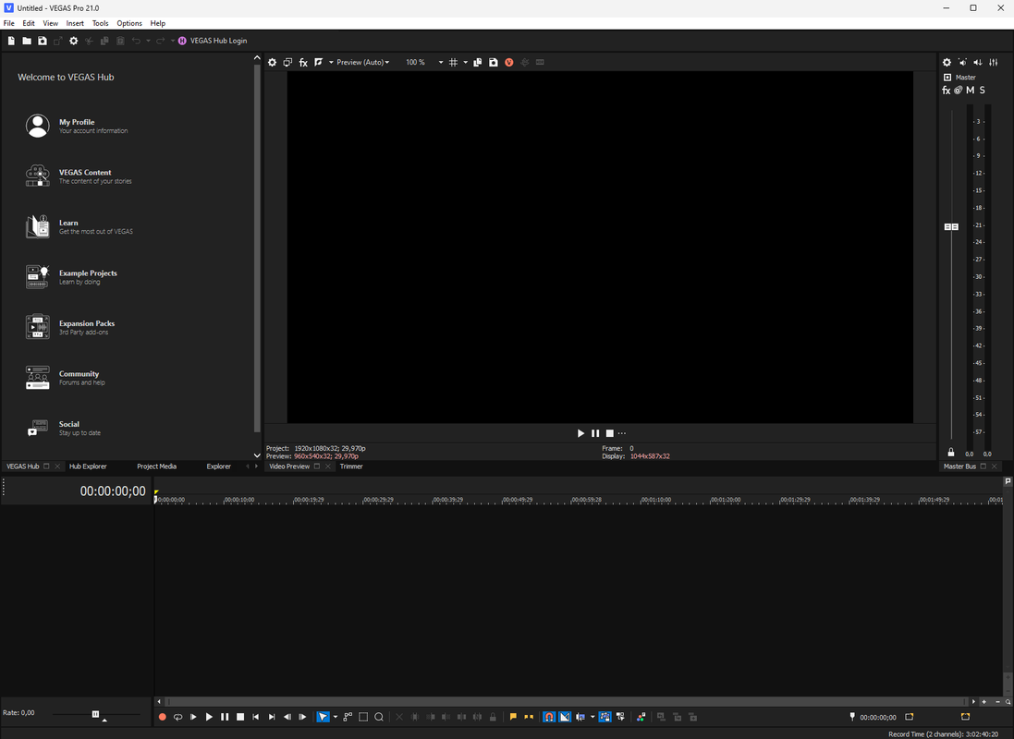The width and height of the screenshot is (1014, 739).
Task: Click the Downmix Output icon in Master Bus
Action: (x=962, y=62)
